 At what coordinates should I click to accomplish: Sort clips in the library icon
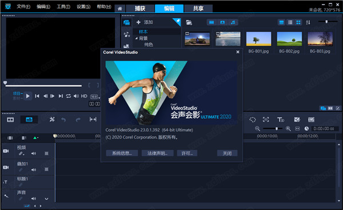(308, 22)
